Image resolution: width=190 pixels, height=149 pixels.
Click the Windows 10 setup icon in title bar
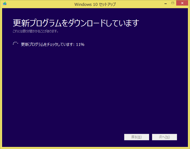[x=5, y=3]
